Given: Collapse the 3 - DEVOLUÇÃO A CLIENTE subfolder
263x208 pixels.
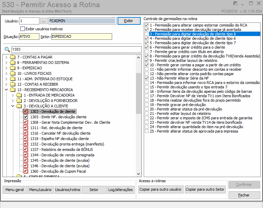Looking at the screenshot, I should click(13, 106).
